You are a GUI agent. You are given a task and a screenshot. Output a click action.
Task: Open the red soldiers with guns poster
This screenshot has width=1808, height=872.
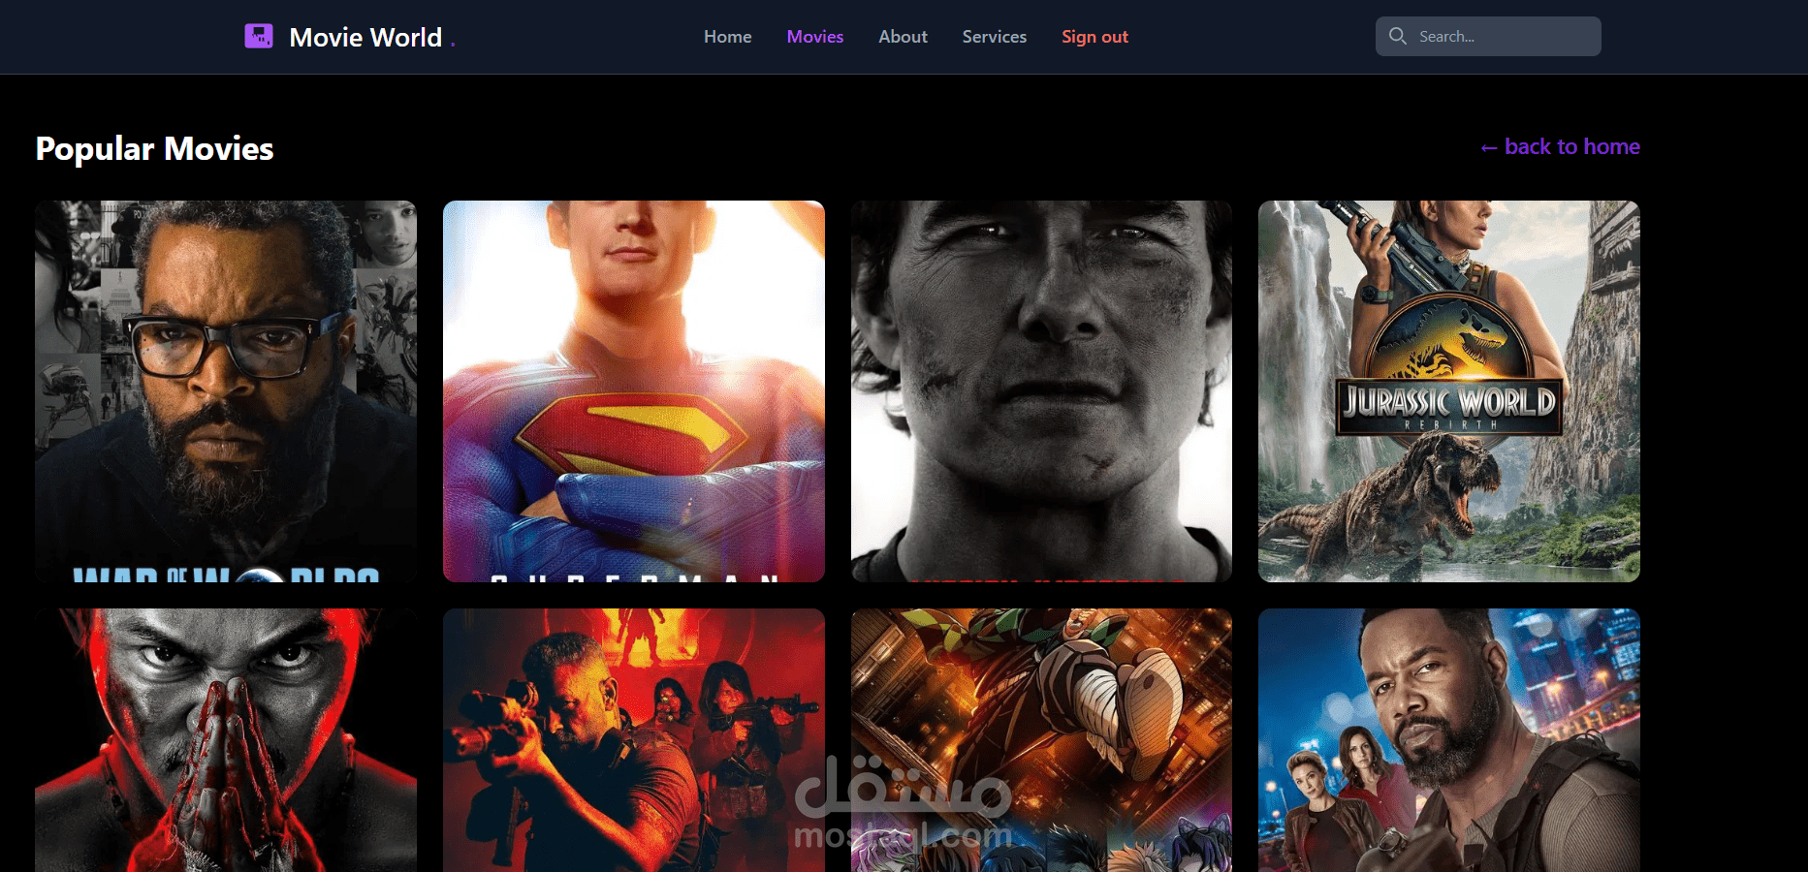634,740
